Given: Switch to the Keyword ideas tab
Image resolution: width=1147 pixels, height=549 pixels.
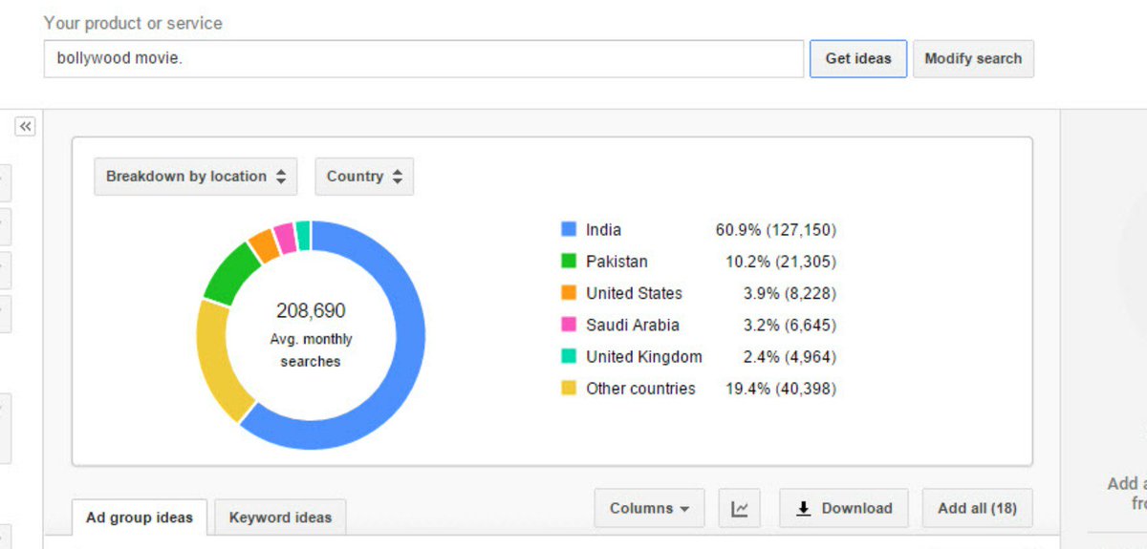Looking at the screenshot, I should (x=280, y=517).
